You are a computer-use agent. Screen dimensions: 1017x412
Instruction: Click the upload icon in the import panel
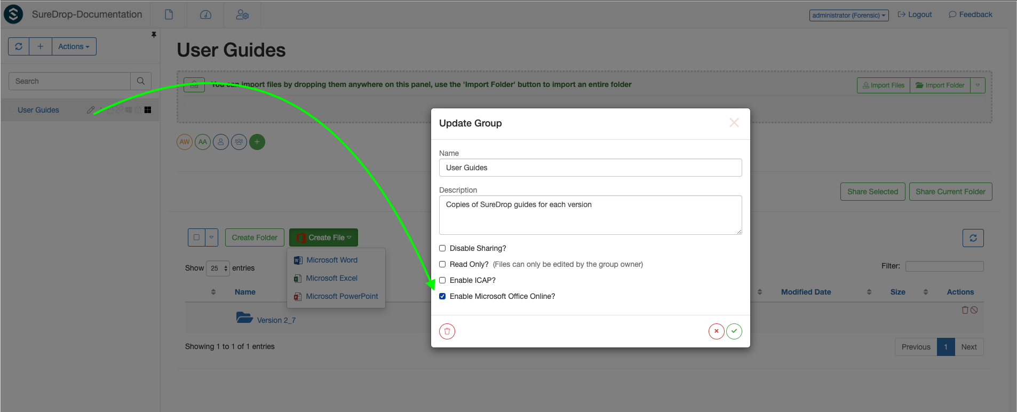point(194,85)
